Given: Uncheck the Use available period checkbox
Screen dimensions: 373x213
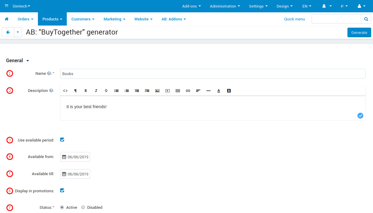Looking at the screenshot, I should [62, 140].
